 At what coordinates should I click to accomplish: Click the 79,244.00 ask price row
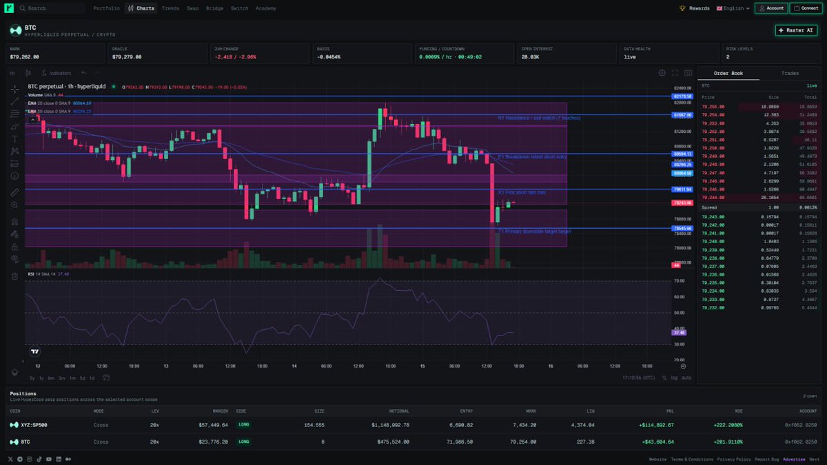tap(759, 196)
